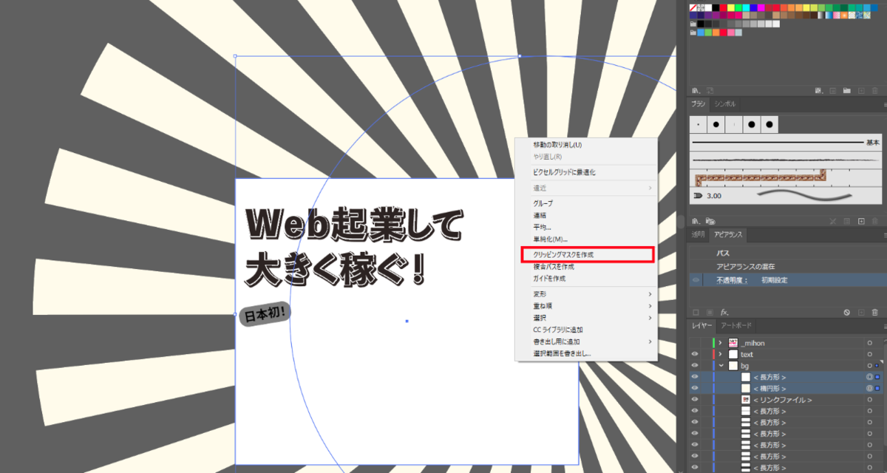Open 重ね順 submenu in context menu

point(585,306)
